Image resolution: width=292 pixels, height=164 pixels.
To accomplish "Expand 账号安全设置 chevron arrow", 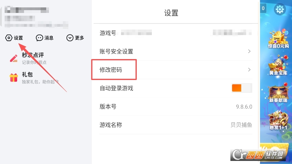I will tap(249, 51).
